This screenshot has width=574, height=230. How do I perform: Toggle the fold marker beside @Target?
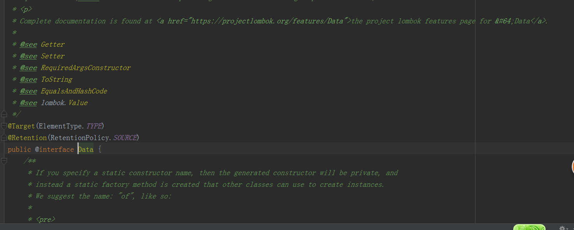(x=4, y=126)
